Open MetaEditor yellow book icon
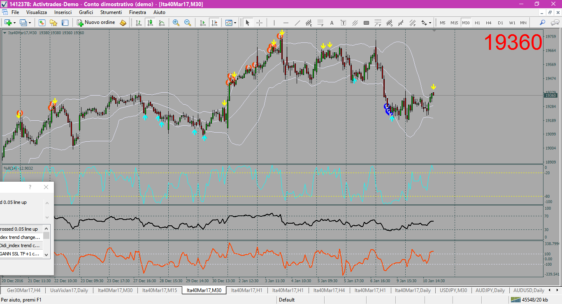 pos(123,23)
